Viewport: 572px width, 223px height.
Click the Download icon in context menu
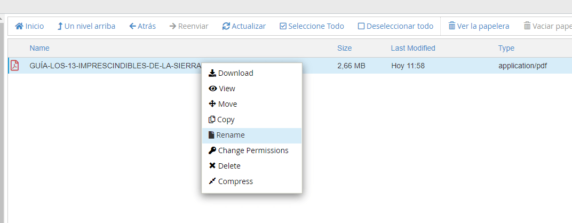point(212,74)
